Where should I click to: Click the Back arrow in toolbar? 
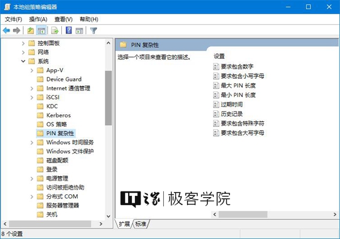[6, 31]
